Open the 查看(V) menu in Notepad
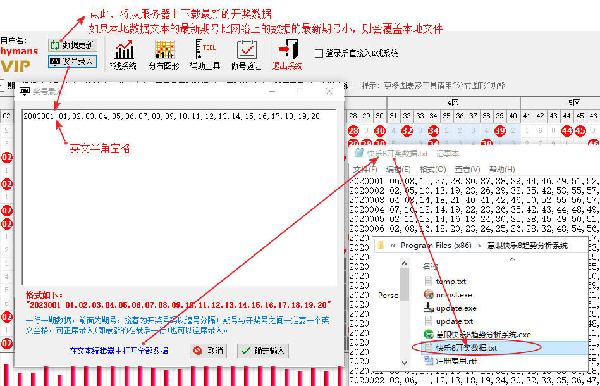This screenshot has width=600, height=386. pos(467,170)
